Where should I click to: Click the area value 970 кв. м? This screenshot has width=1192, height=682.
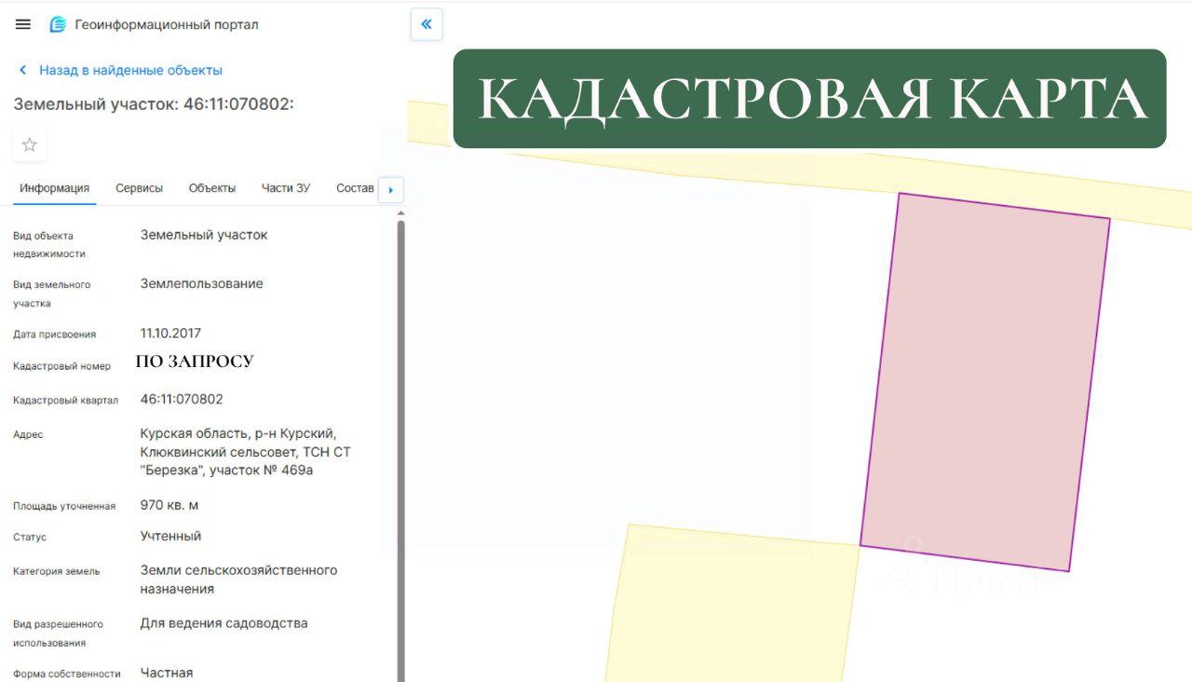[x=169, y=505]
